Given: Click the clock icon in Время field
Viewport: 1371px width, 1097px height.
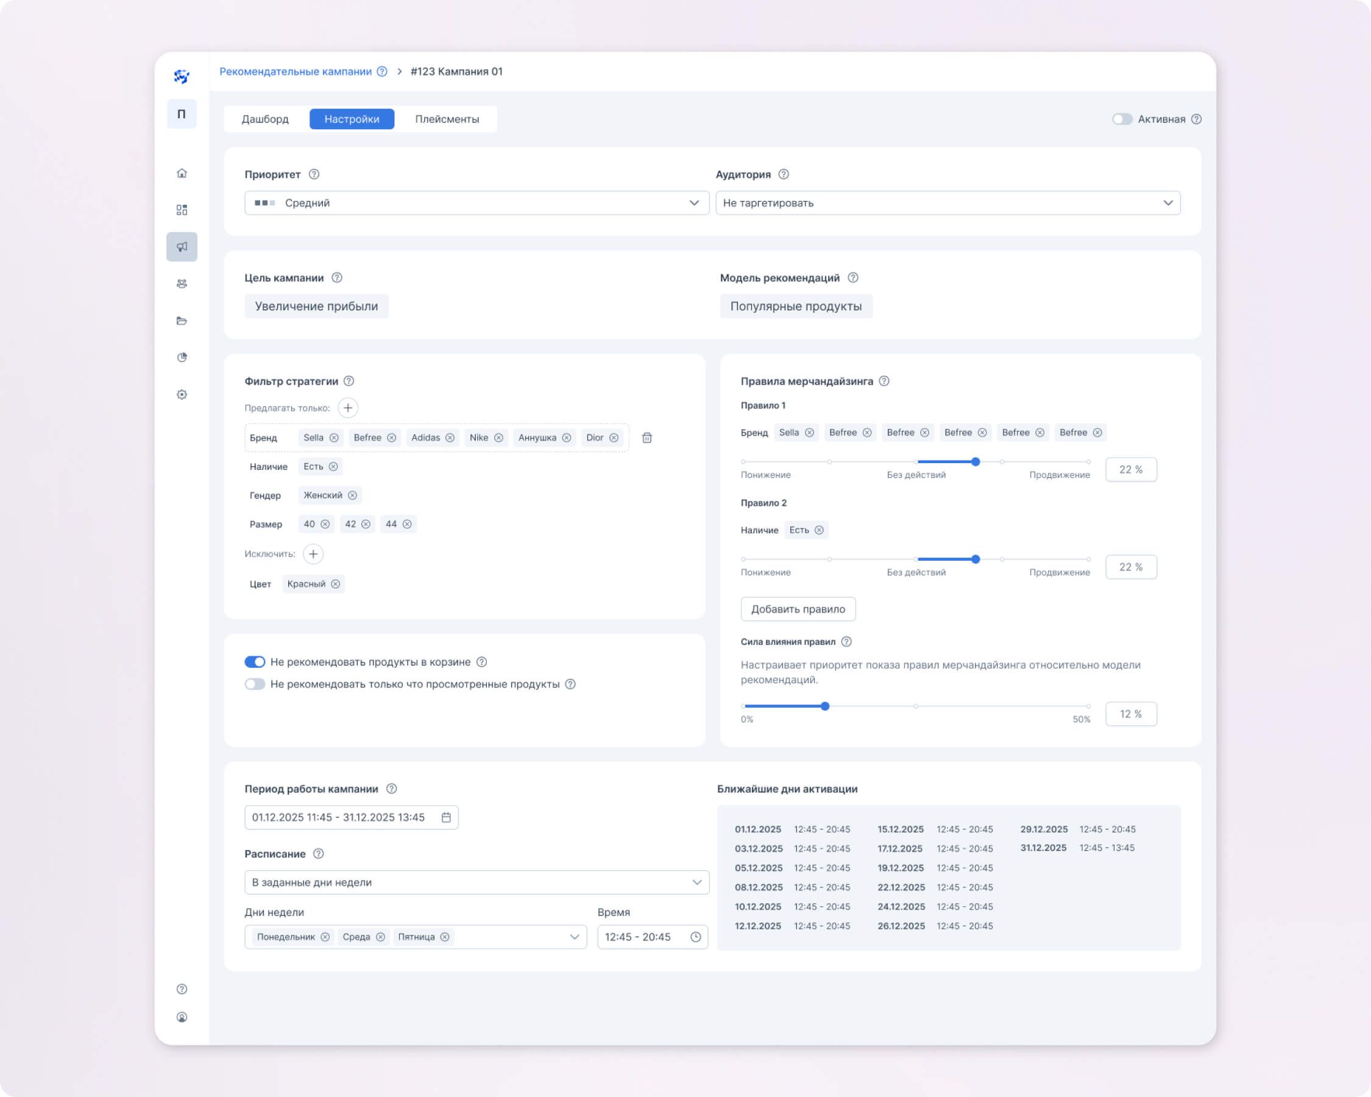Looking at the screenshot, I should [x=696, y=937].
